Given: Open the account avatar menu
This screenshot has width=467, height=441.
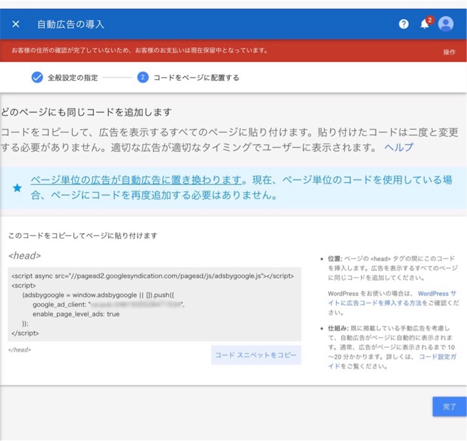Looking at the screenshot, I should (x=446, y=24).
